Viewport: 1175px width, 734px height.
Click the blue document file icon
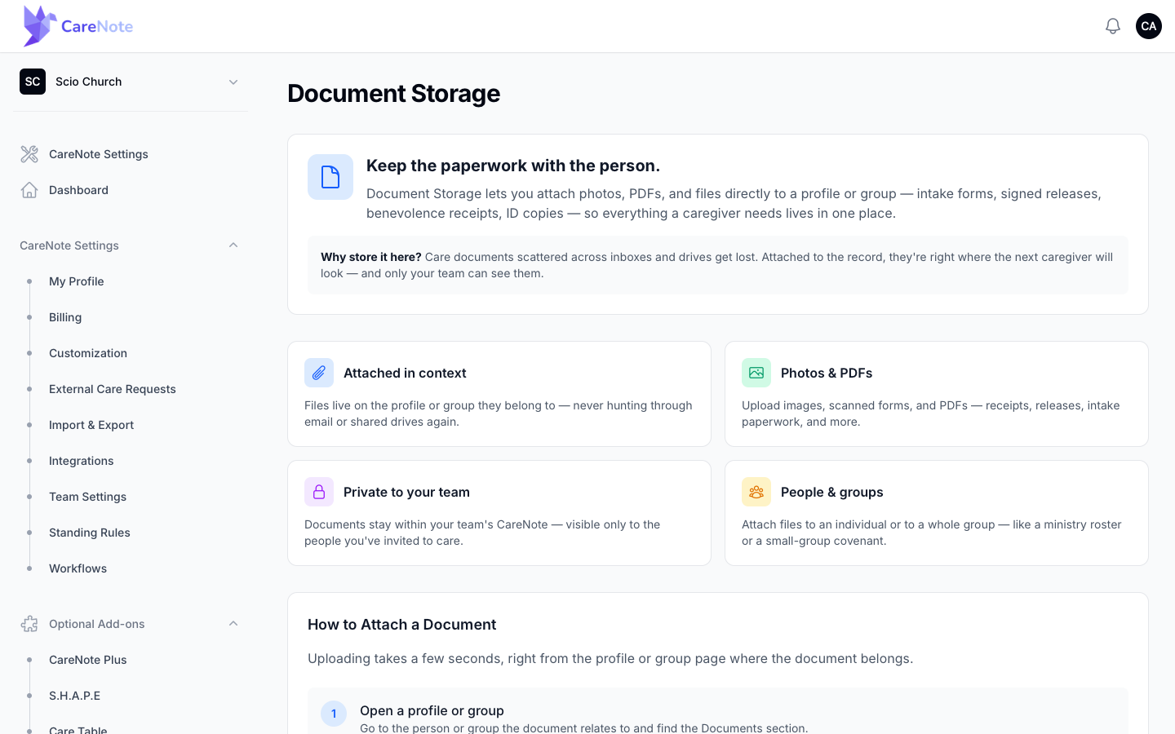point(330,177)
